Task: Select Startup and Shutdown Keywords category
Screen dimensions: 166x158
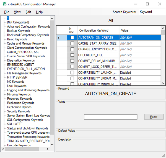Action: click(28, 128)
